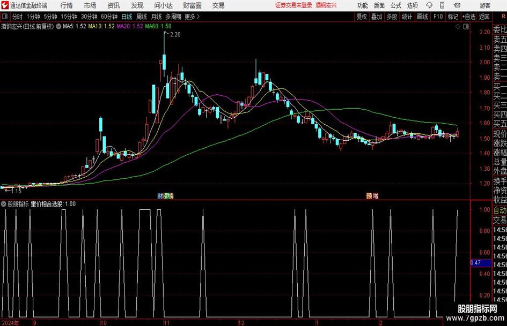The image size is (507, 326).
Task: Click the 通达信 red logo icon
Action: click(5, 5)
